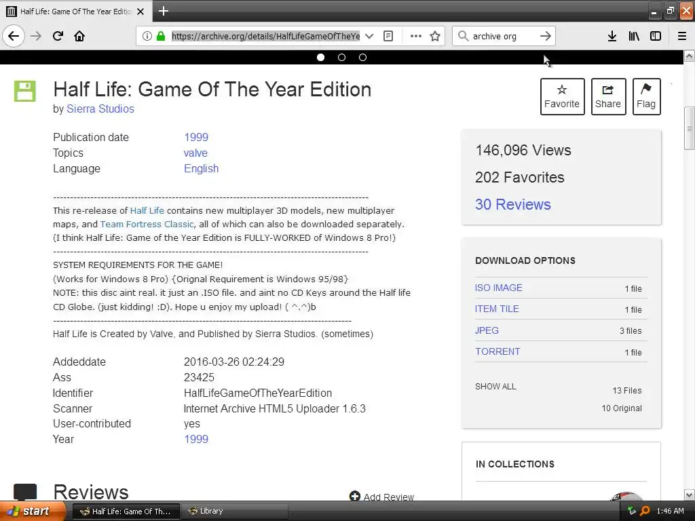Click the '202 Favorites' text
695x521 pixels.
519,177
